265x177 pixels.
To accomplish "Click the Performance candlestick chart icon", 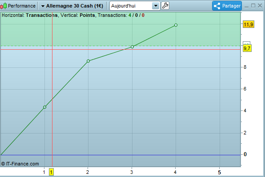I will point(4,6).
